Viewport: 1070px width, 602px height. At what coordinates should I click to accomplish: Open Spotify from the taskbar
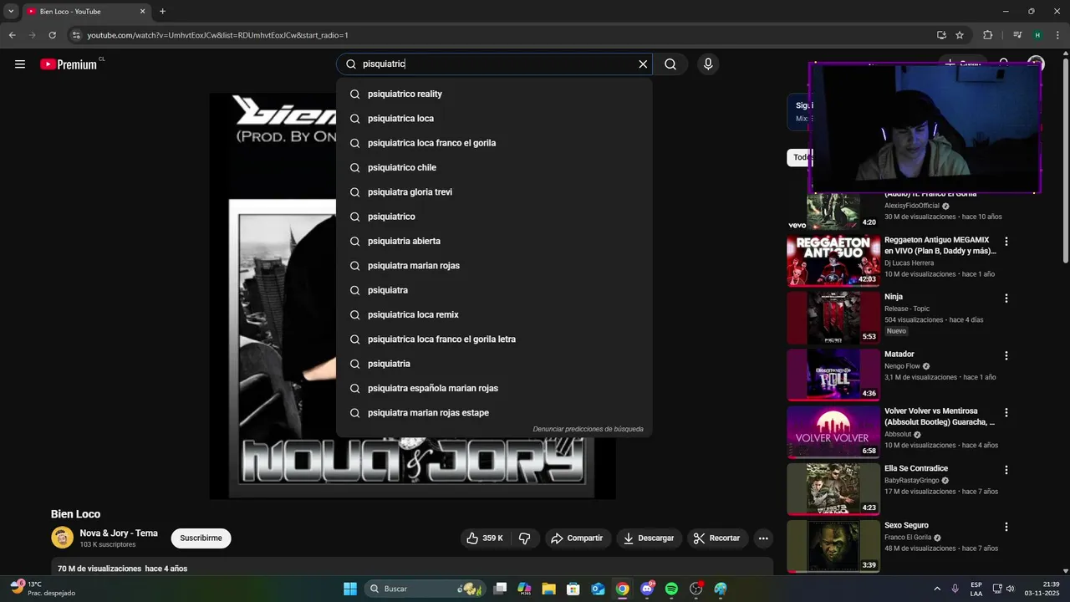671,589
